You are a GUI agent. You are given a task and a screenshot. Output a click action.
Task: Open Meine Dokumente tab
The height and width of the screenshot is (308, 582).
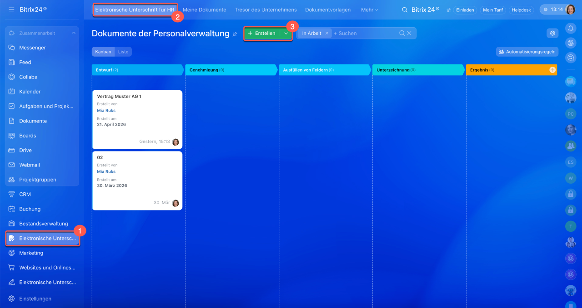pyautogui.click(x=205, y=10)
